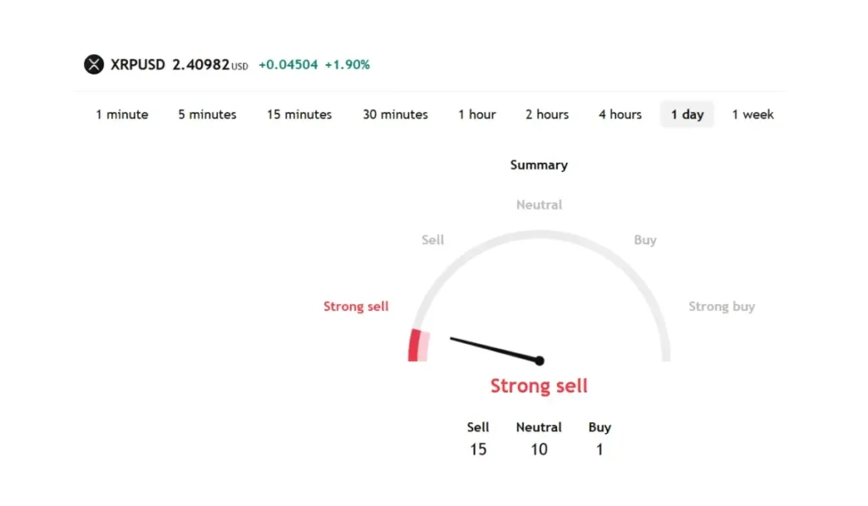Click the Sell count of 15
The width and height of the screenshot is (868, 506).
(478, 449)
